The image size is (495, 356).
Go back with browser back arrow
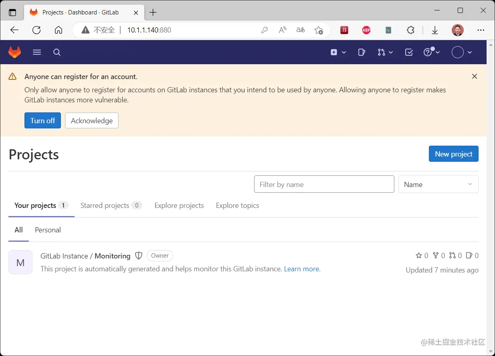click(14, 30)
